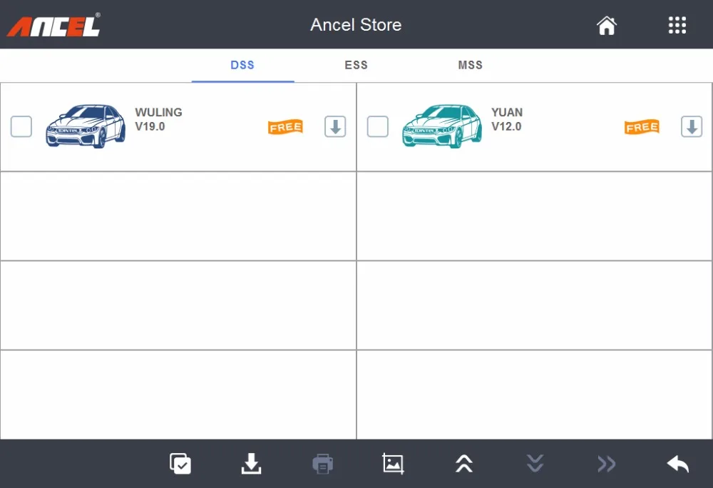Click the double right-chevron icon

pos(607,464)
